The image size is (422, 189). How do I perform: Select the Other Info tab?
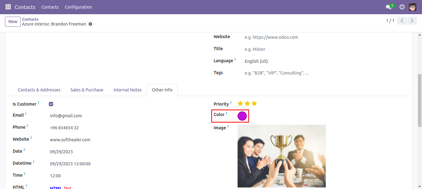point(162,90)
